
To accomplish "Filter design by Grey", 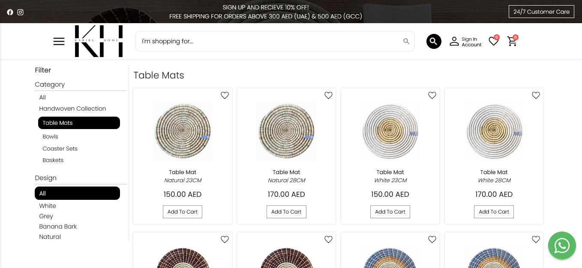I will (x=46, y=216).
